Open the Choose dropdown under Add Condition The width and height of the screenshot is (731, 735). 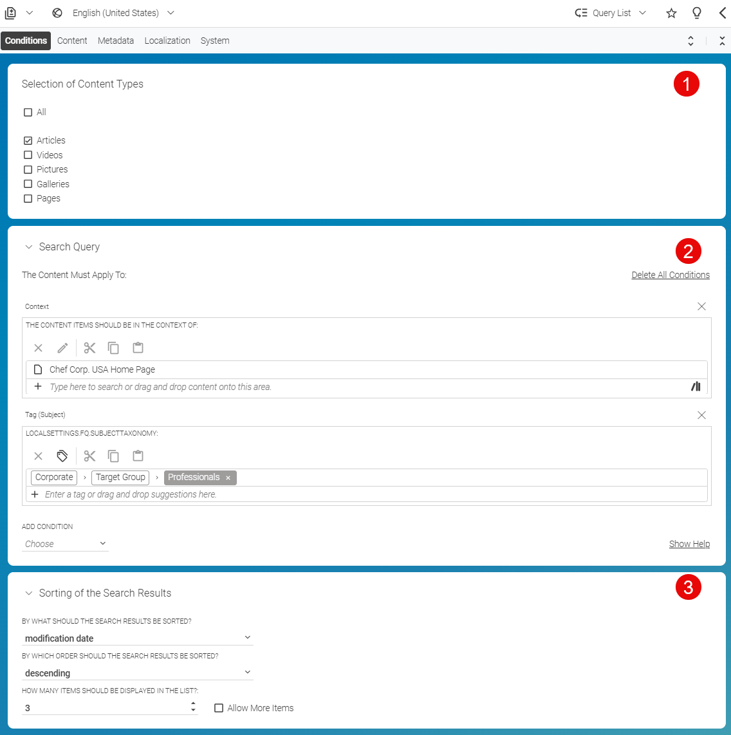(x=64, y=543)
